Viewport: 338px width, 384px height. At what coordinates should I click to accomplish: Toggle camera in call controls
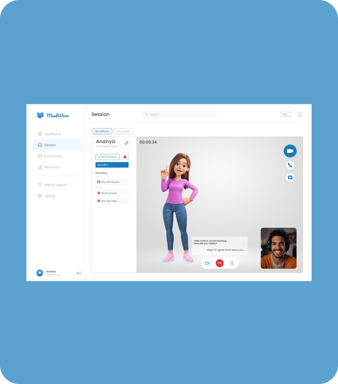point(207,263)
